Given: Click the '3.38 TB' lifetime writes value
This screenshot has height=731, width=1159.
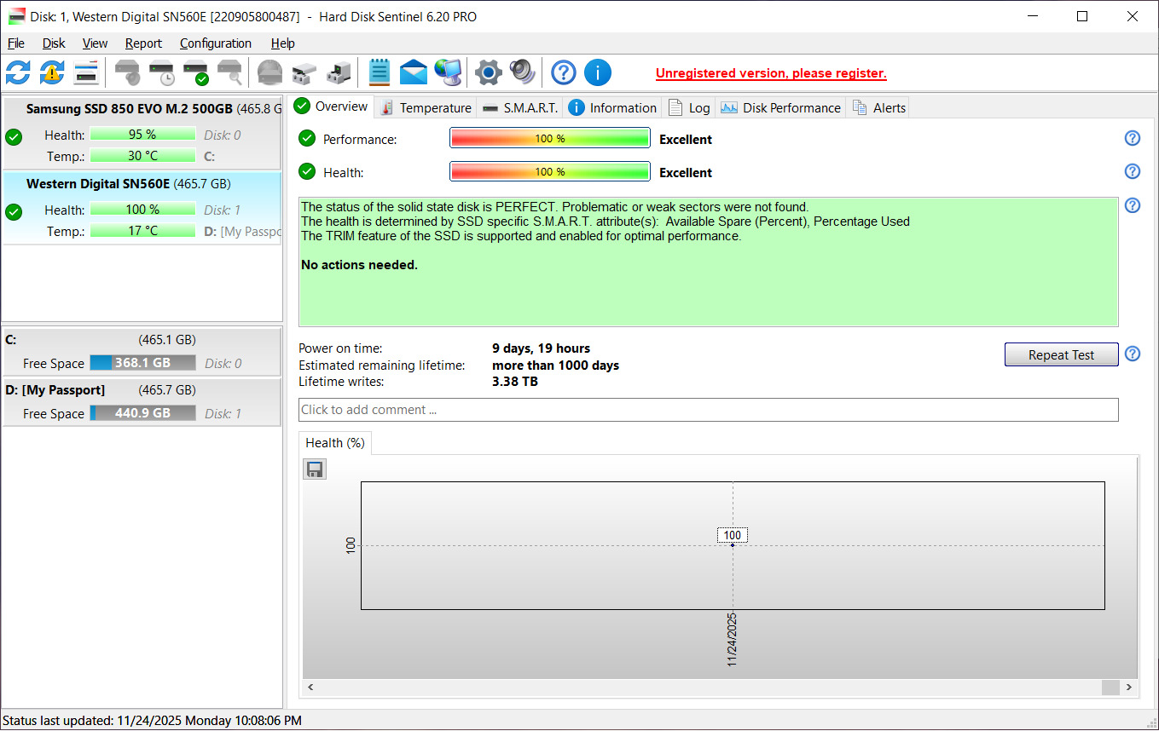Looking at the screenshot, I should [x=515, y=382].
